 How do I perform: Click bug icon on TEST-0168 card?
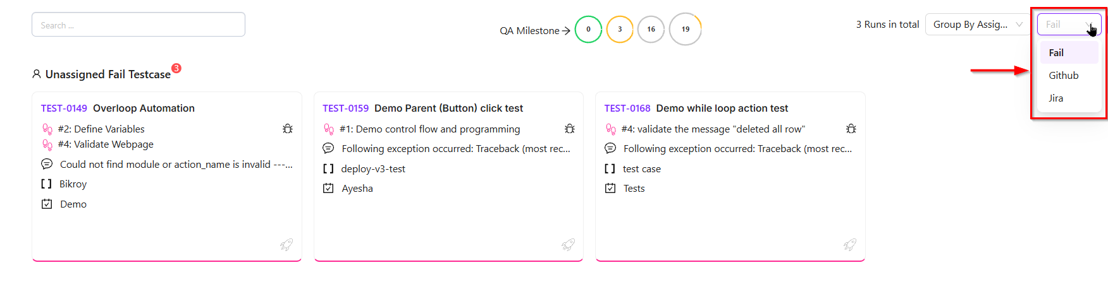pos(851,129)
